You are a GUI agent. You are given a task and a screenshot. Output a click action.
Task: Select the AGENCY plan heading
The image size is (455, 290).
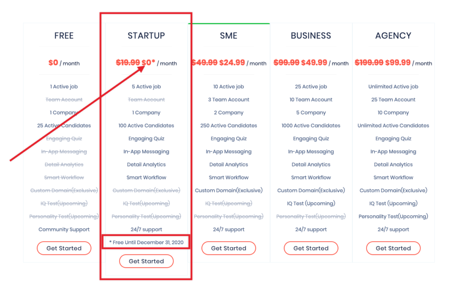pyautogui.click(x=393, y=36)
